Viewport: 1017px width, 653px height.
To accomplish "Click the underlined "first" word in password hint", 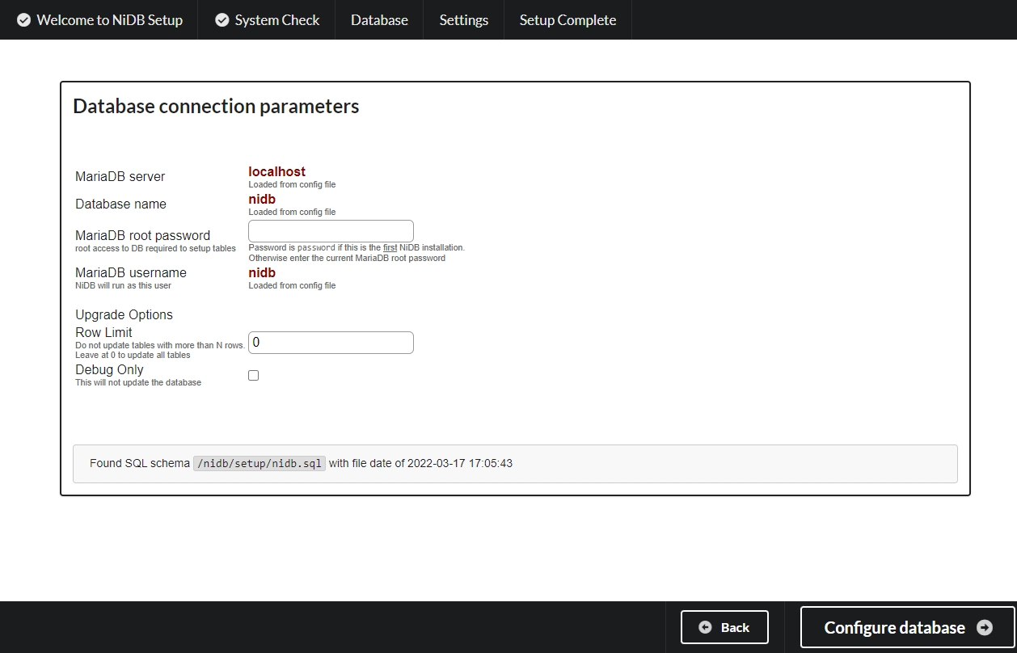I will (390, 247).
